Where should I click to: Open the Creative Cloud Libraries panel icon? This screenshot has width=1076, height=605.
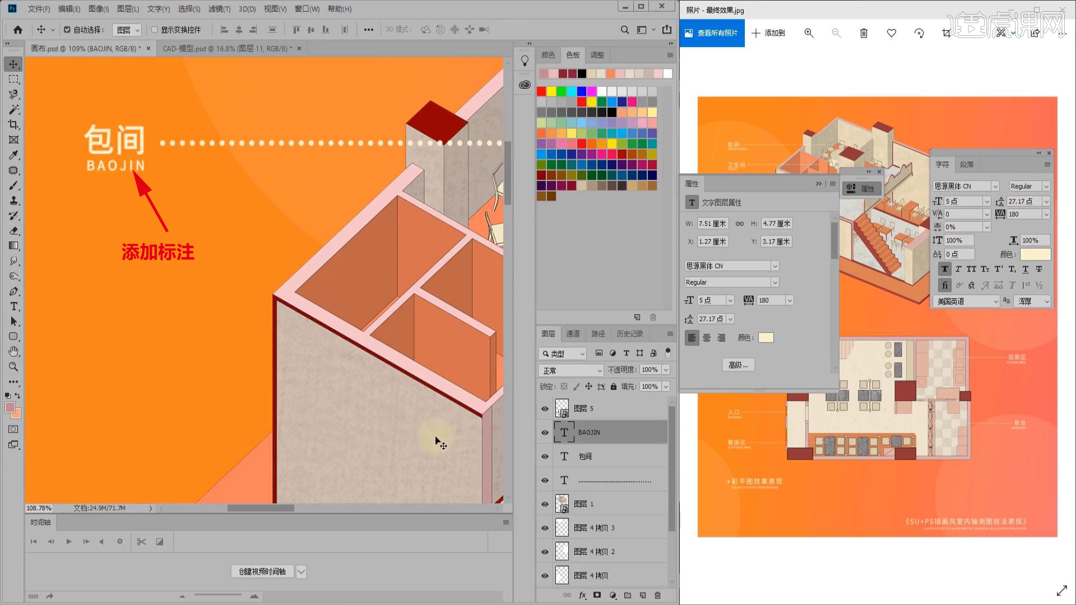[525, 85]
